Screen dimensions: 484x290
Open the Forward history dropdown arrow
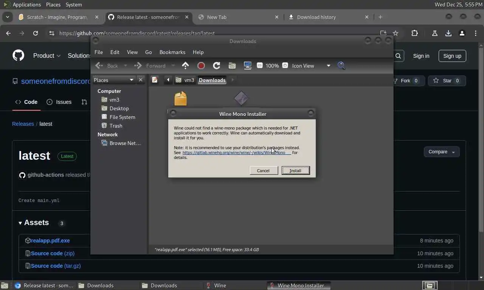(173, 66)
